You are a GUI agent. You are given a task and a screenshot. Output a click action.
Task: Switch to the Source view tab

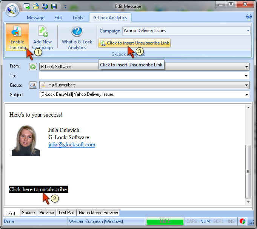click(28, 213)
